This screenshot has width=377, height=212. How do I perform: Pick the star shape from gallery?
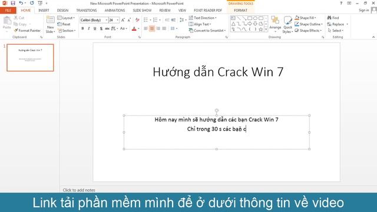(x=261, y=29)
